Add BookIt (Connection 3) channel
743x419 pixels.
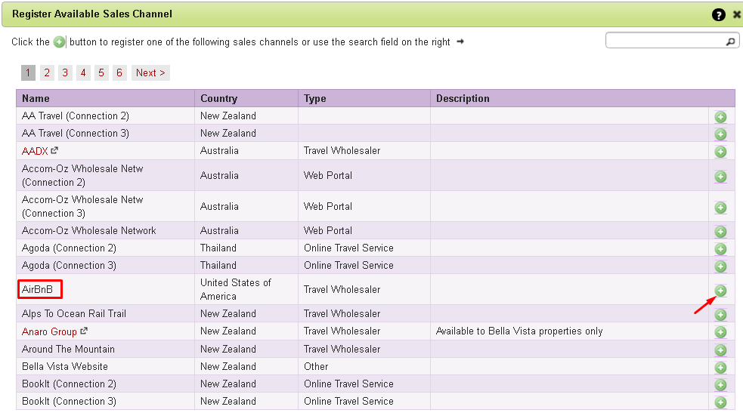pos(720,402)
